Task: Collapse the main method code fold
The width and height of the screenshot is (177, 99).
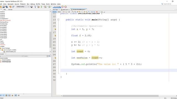Action: click(x=58, y=20)
